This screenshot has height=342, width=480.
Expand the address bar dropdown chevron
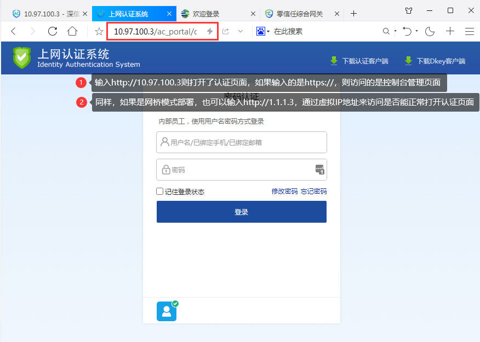click(x=240, y=32)
